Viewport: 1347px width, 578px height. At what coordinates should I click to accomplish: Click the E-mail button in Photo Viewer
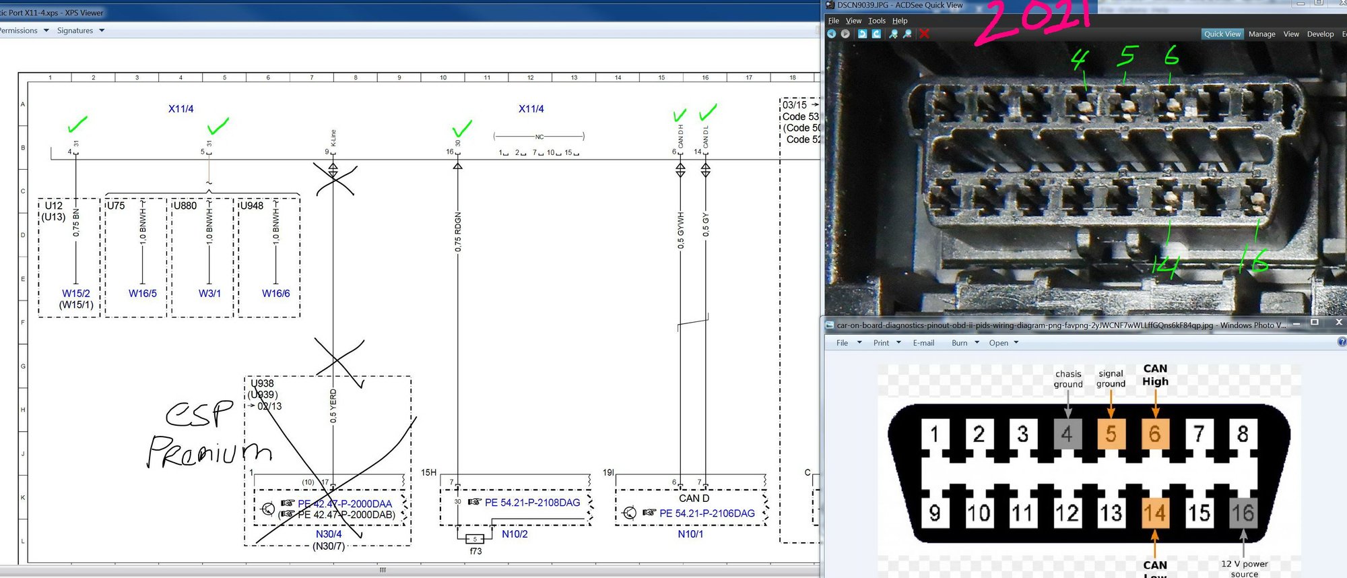pyautogui.click(x=923, y=343)
